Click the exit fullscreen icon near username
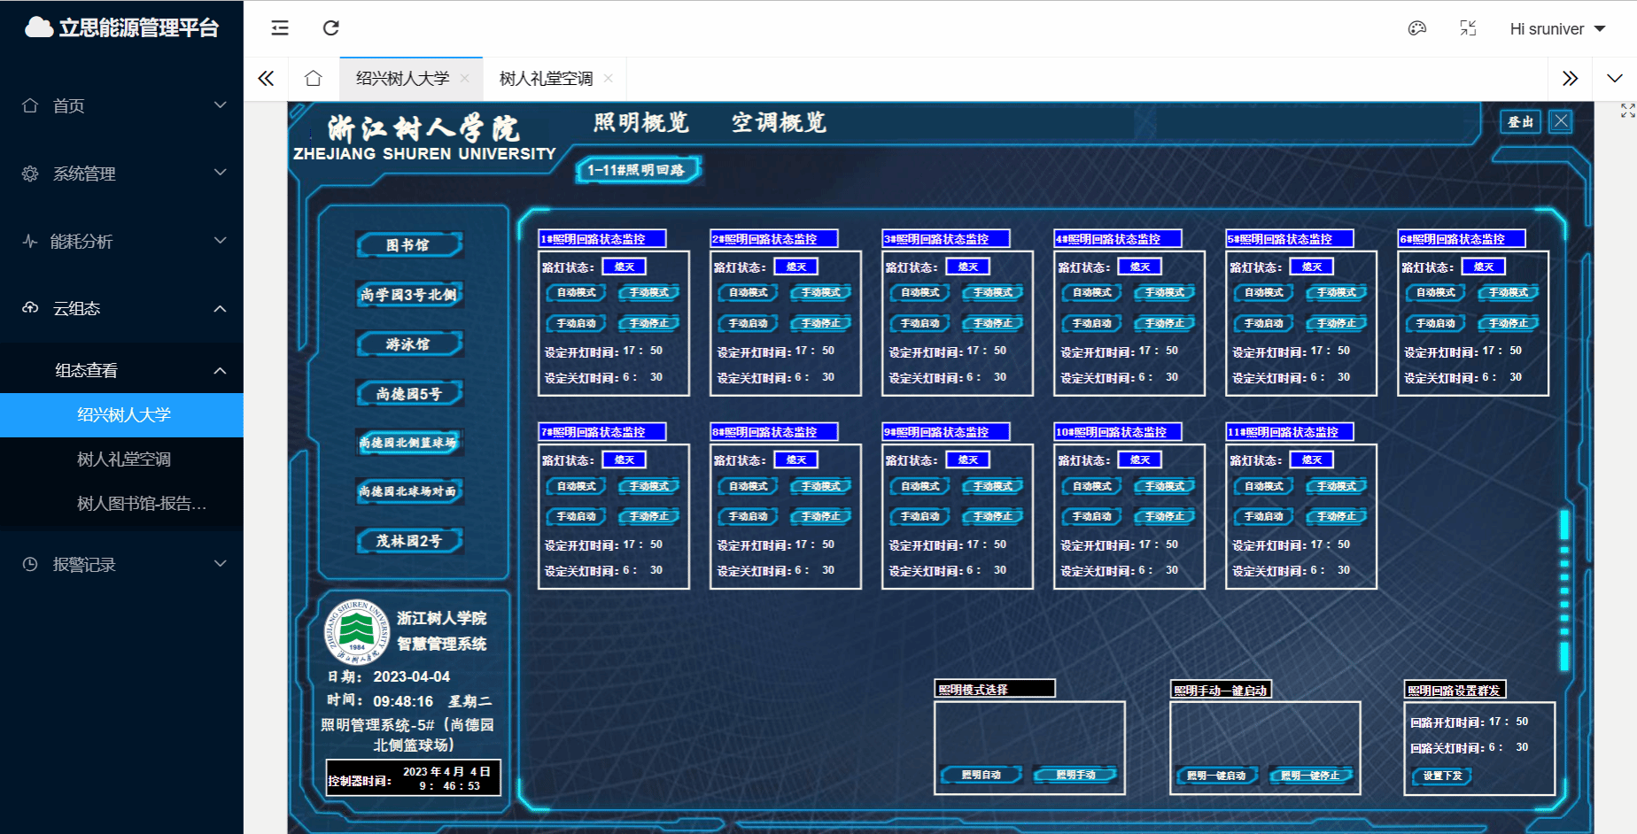 point(1468,28)
